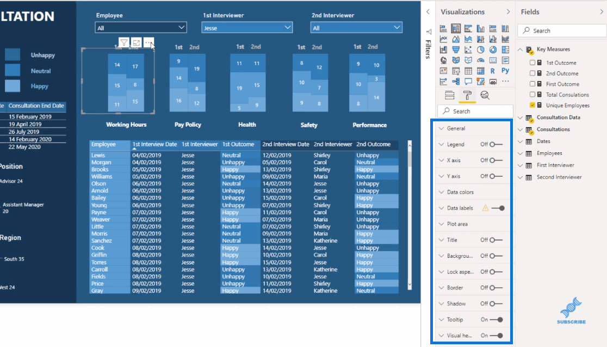Choose the matrix visual
The height and width of the screenshot is (347, 607).
pyautogui.click(x=480, y=71)
